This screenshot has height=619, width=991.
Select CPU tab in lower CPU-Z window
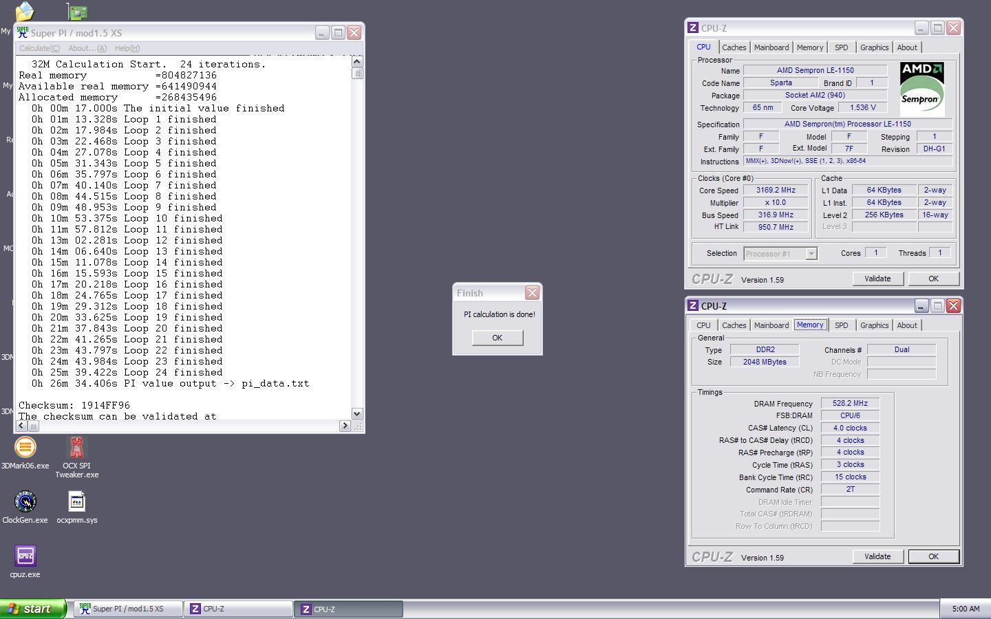pyautogui.click(x=703, y=325)
